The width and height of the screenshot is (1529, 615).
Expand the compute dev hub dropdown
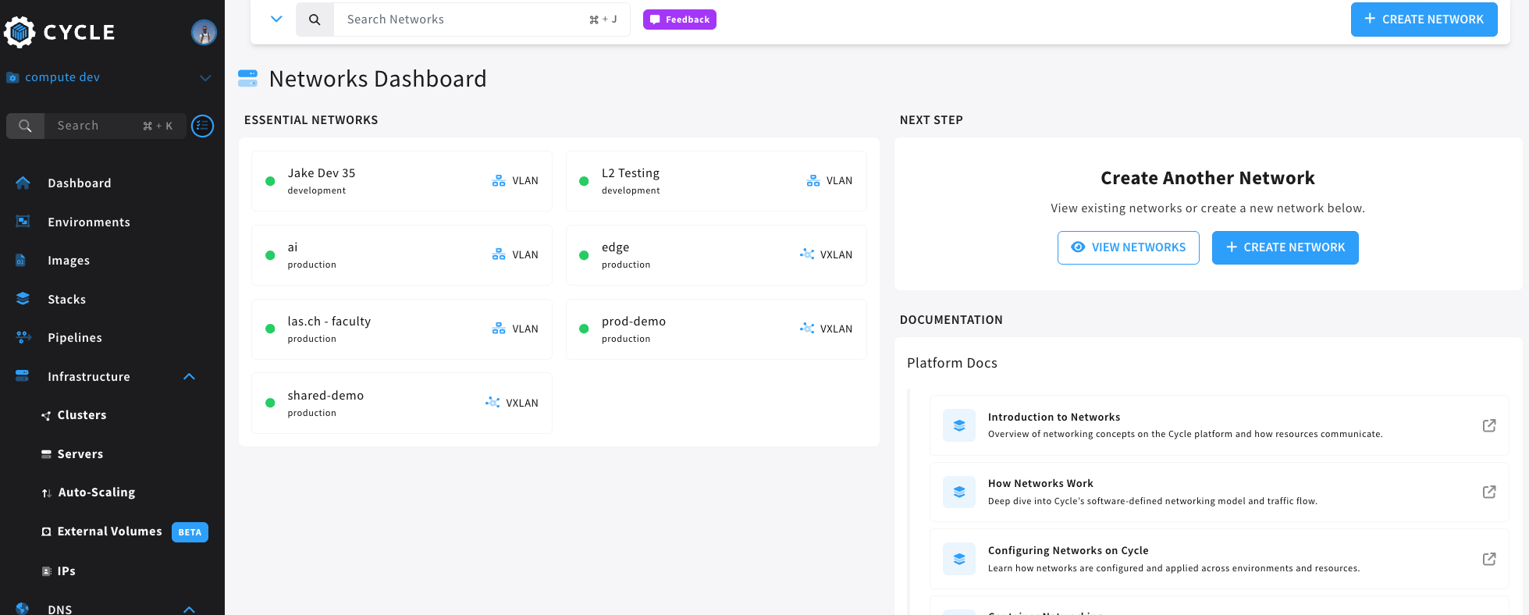(205, 77)
